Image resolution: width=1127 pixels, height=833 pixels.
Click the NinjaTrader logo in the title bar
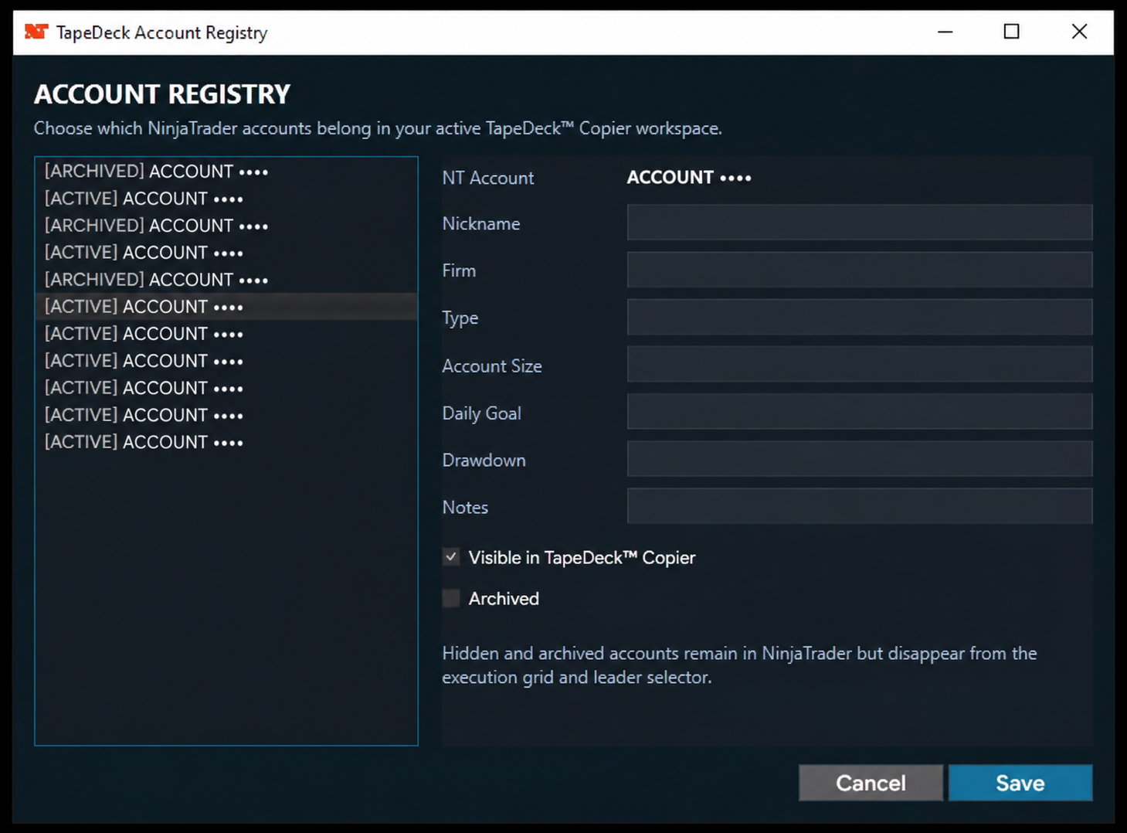[x=36, y=32]
